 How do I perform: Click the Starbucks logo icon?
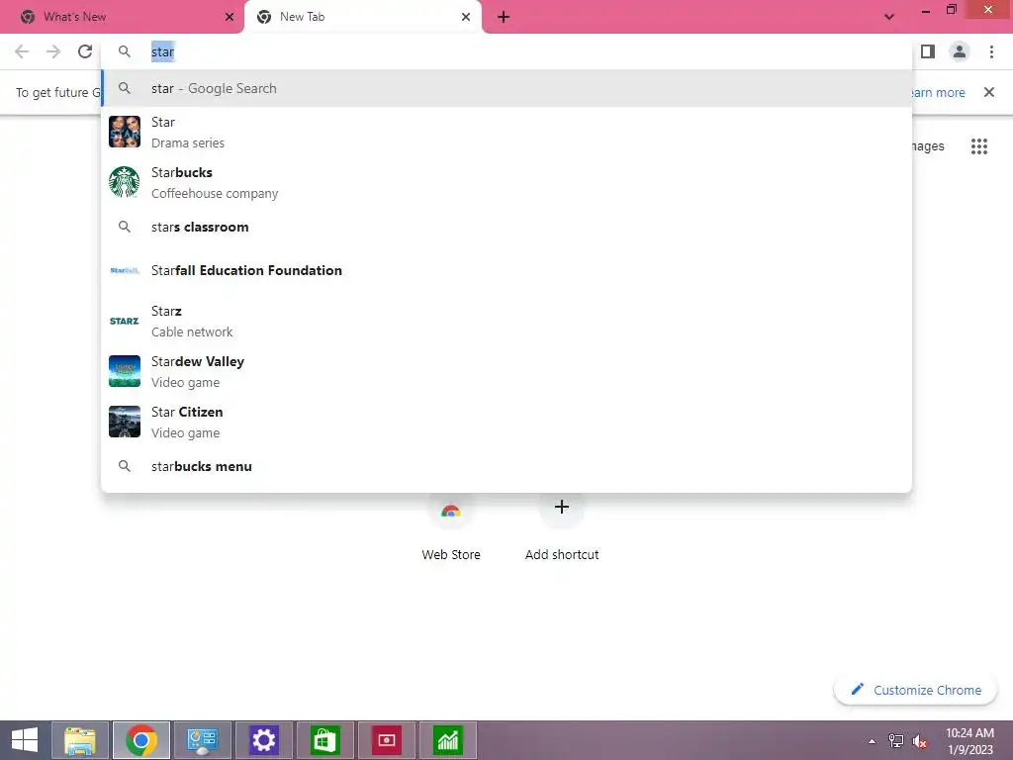coord(125,182)
